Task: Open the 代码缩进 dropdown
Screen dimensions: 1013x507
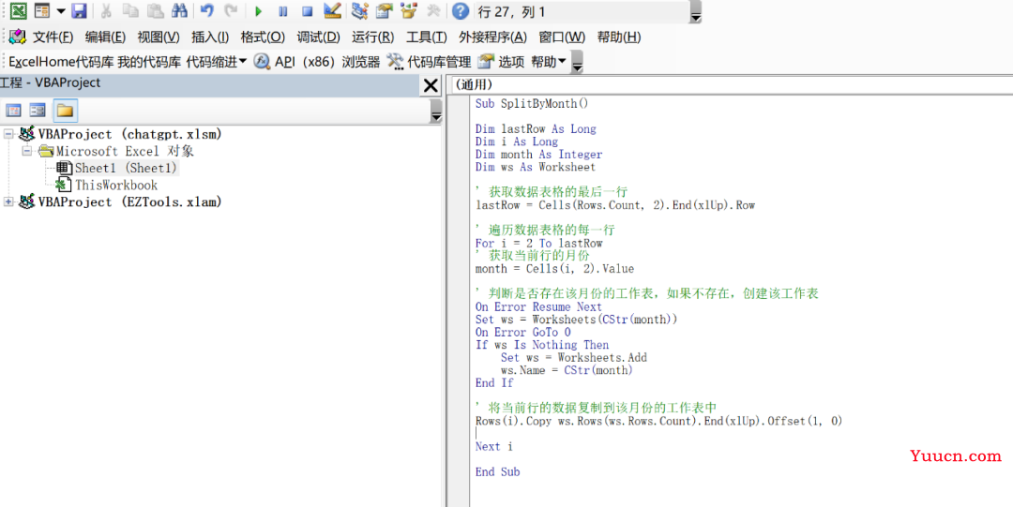Action: coord(217,62)
